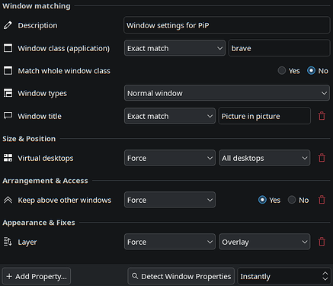Open the All desktops dropdown
The image size is (333, 286).
tap(264, 158)
